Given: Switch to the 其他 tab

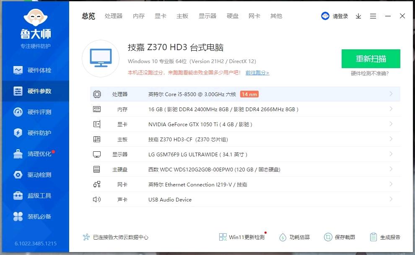Looking at the screenshot, I should point(276,16).
